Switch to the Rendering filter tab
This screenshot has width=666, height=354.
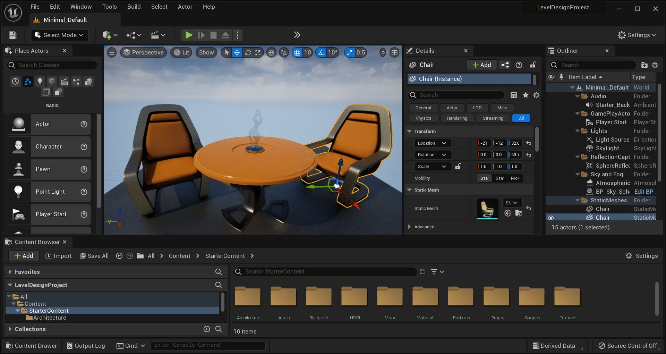point(457,118)
